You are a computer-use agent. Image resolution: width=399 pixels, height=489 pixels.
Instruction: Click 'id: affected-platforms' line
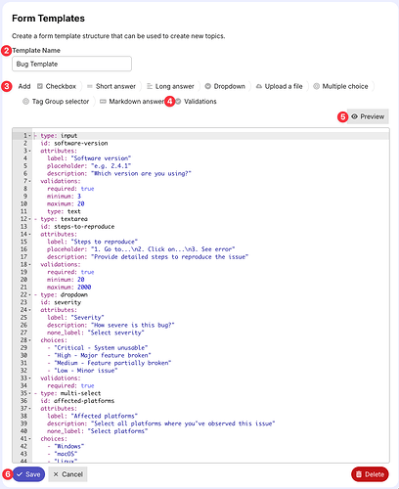(77, 401)
